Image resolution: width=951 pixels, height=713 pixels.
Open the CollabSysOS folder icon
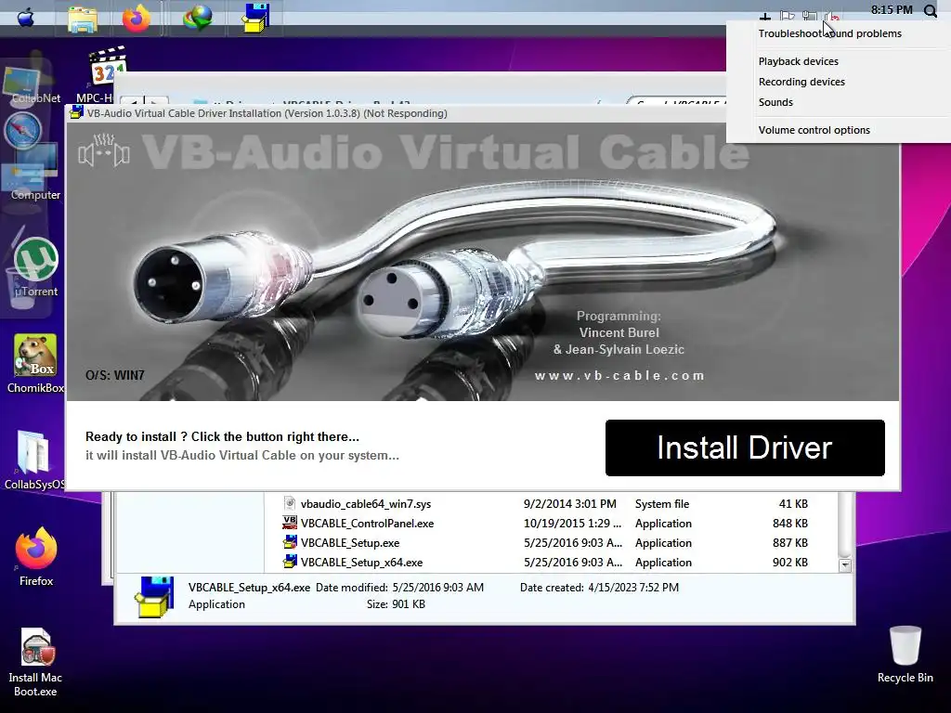tap(34, 460)
